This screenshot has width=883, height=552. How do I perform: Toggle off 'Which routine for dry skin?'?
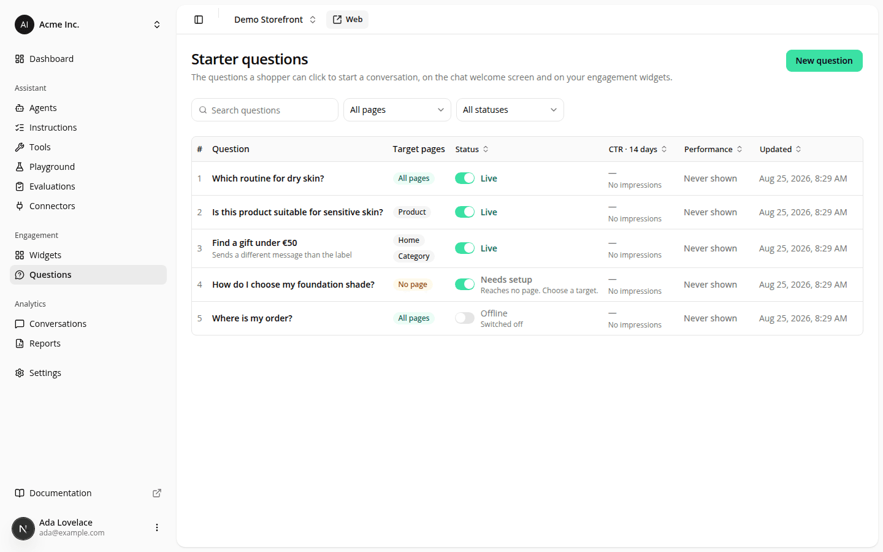[465, 178]
